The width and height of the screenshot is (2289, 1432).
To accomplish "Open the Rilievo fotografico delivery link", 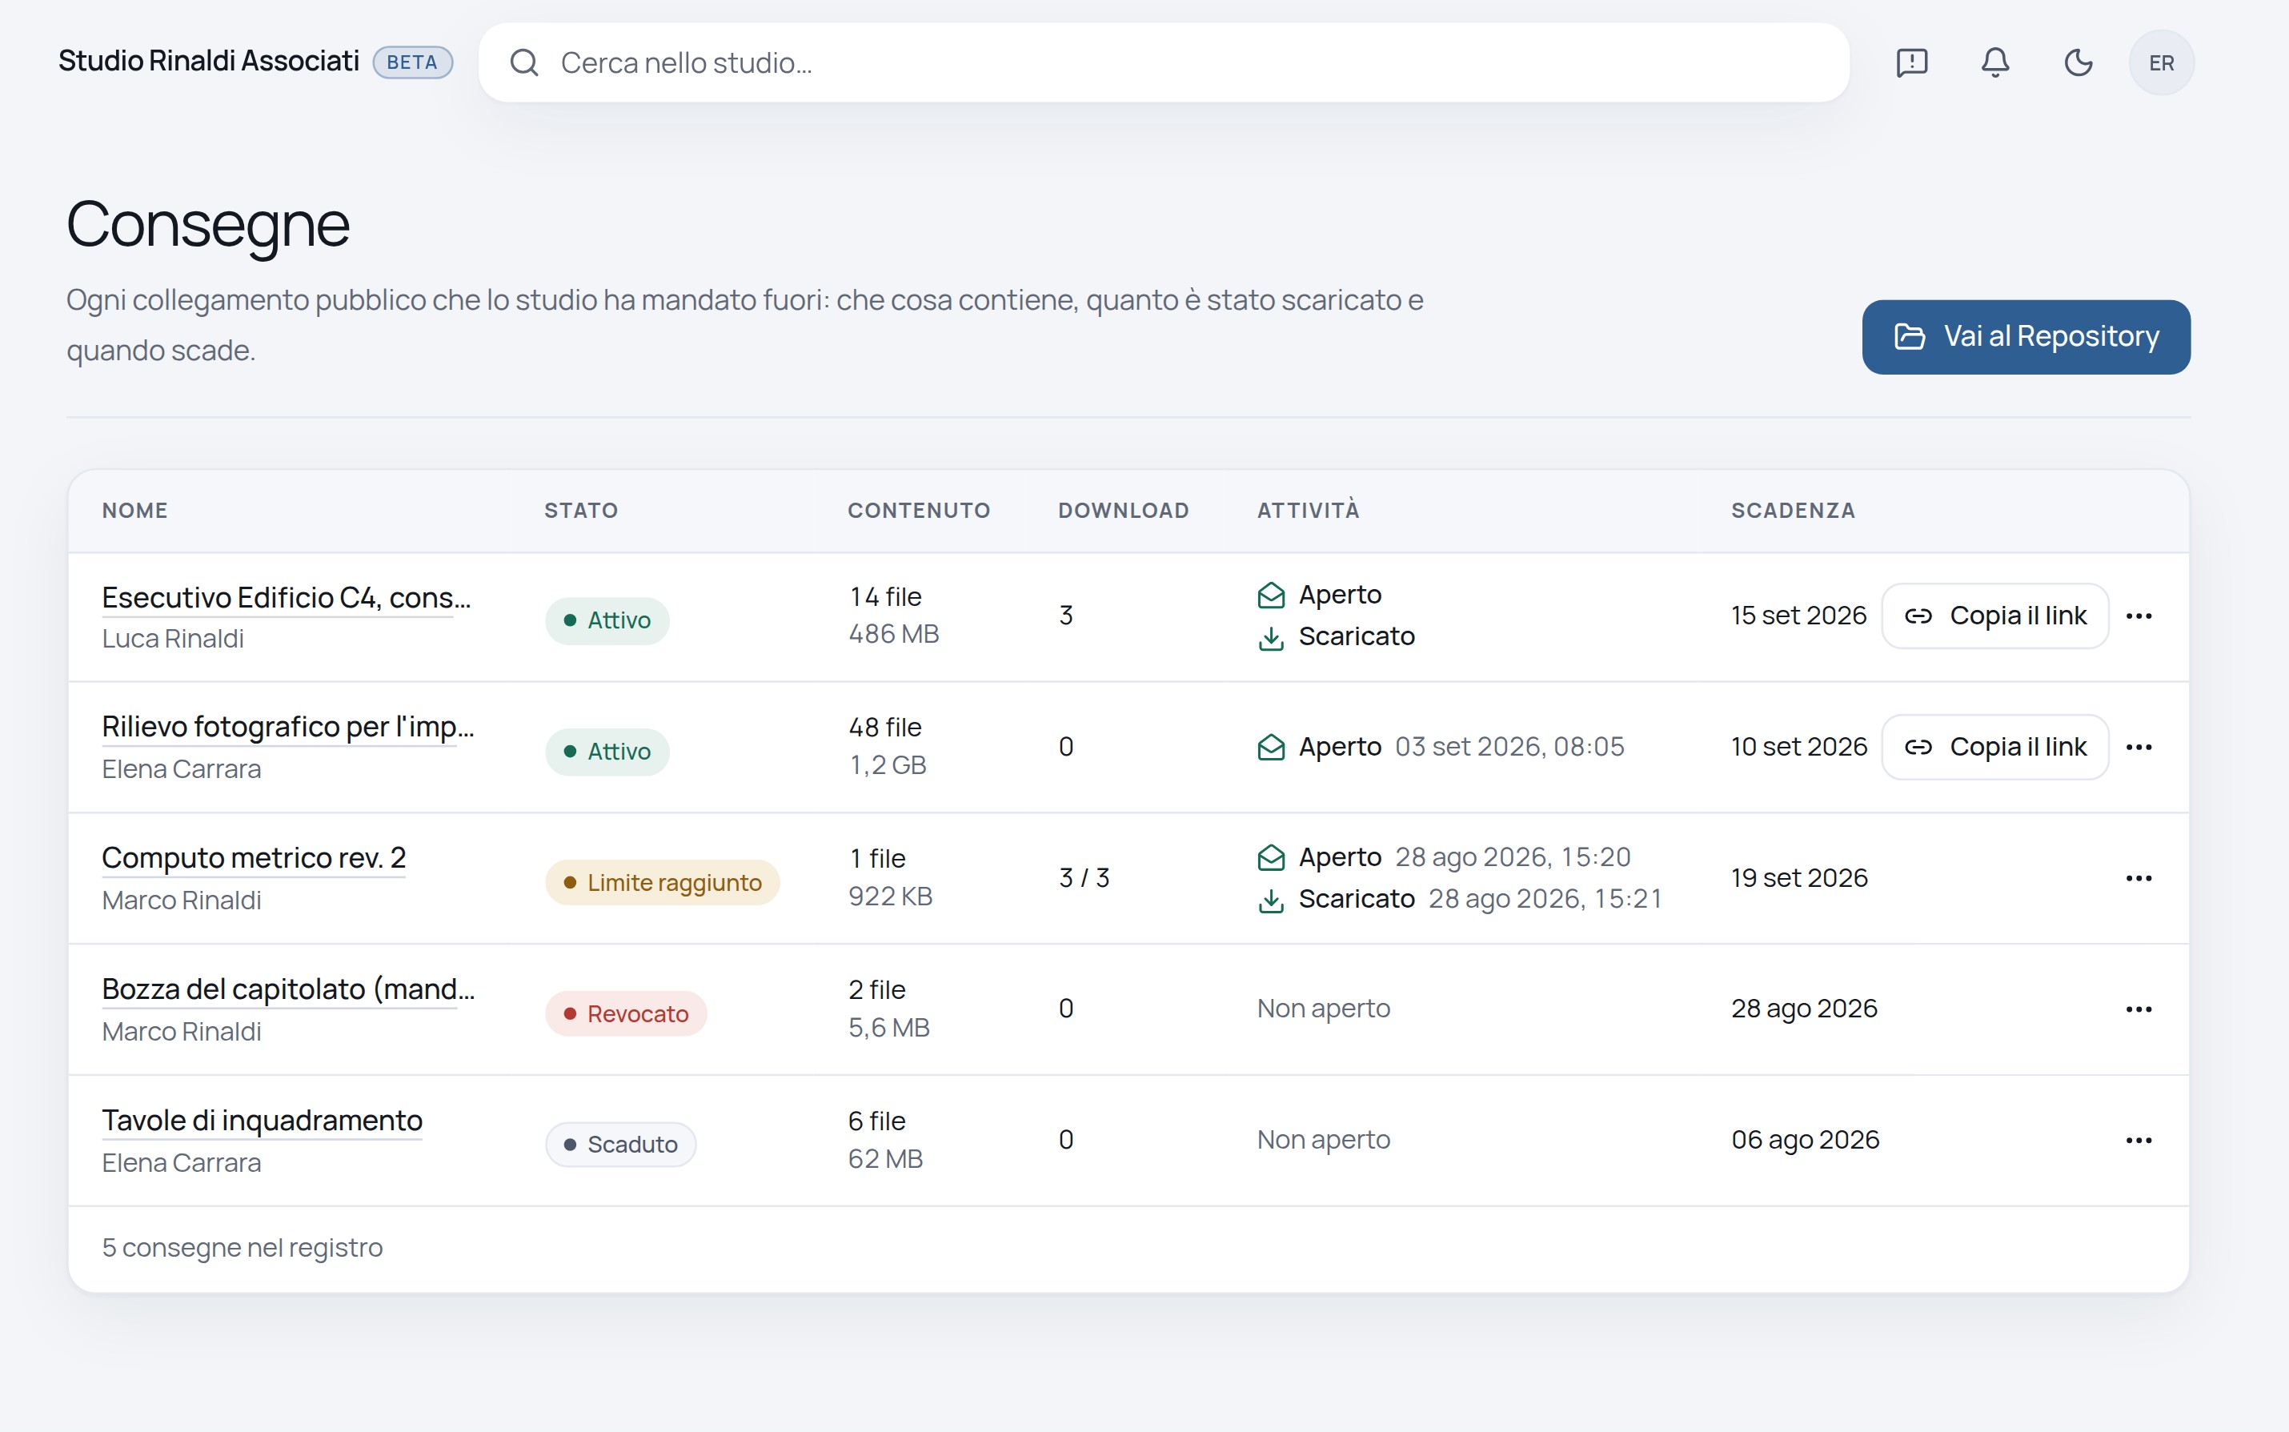I will [x=288, y=728].
